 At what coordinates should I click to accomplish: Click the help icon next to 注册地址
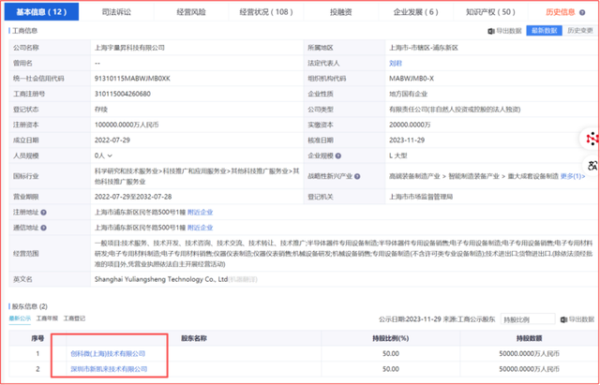pyautogui.click(x=44, y=213)
